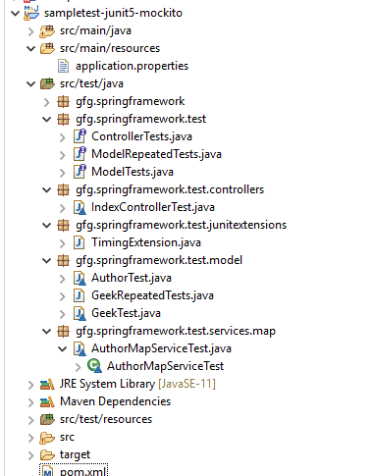This screenshot has width=373, height=476.
Task: Click the plain src folder icon
Action: click(x=47, y=438)
